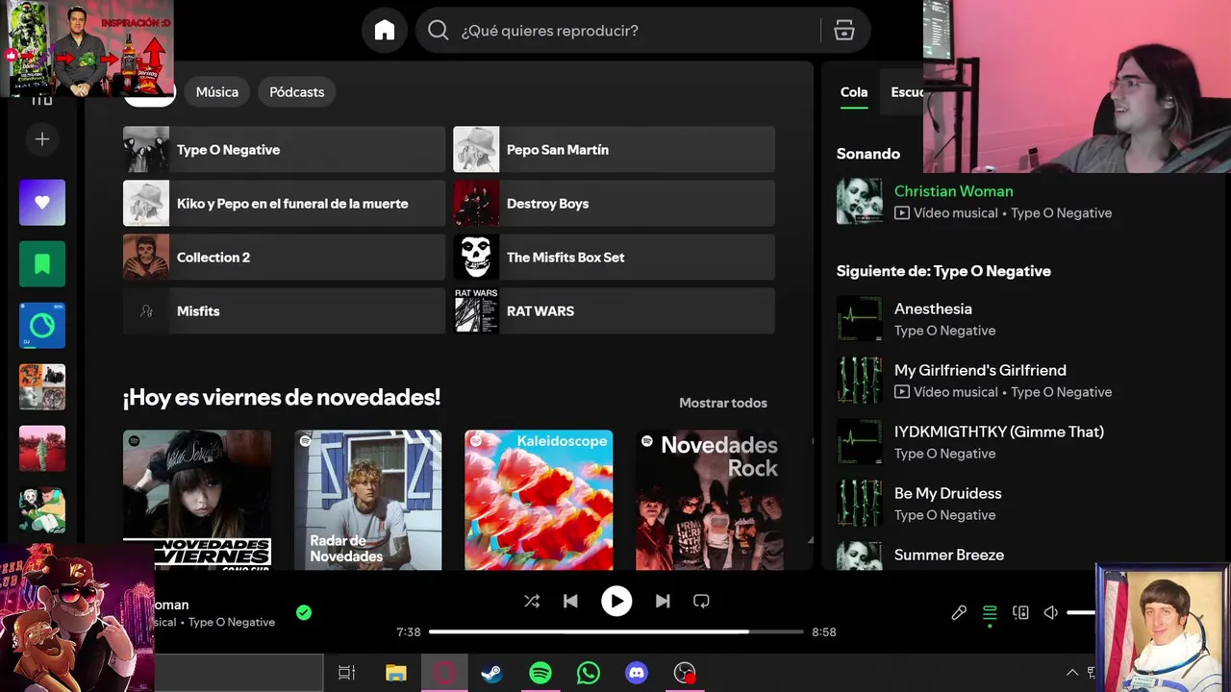Screen dimensions: 1231x692
Task: Open the DJ beta playlist
Action: point(42,326)
